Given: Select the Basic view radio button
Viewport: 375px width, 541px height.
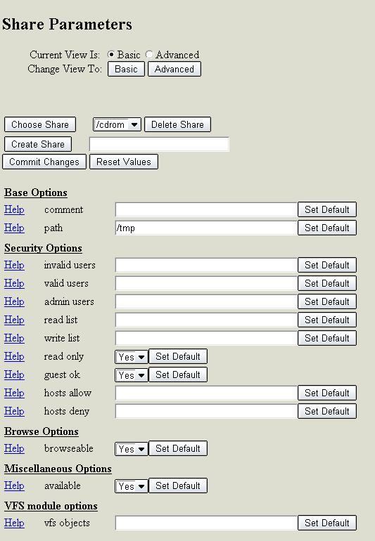Looking at the screenshot, I should pos(111,55).
